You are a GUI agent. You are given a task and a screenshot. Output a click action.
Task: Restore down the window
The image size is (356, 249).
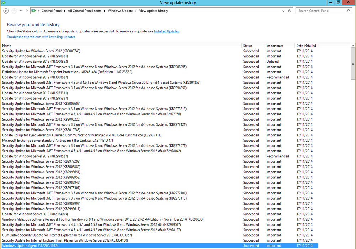tap(338, 2)
